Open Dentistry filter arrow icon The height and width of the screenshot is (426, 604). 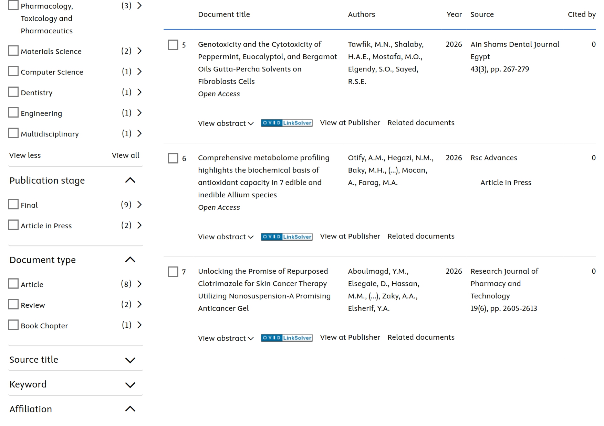tap(139, 92)
